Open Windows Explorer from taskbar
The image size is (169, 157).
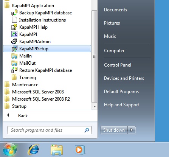tap(57, 150)
